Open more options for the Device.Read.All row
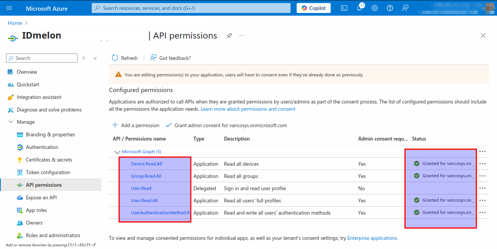The image size is (497, 249). tap(482, 164)
